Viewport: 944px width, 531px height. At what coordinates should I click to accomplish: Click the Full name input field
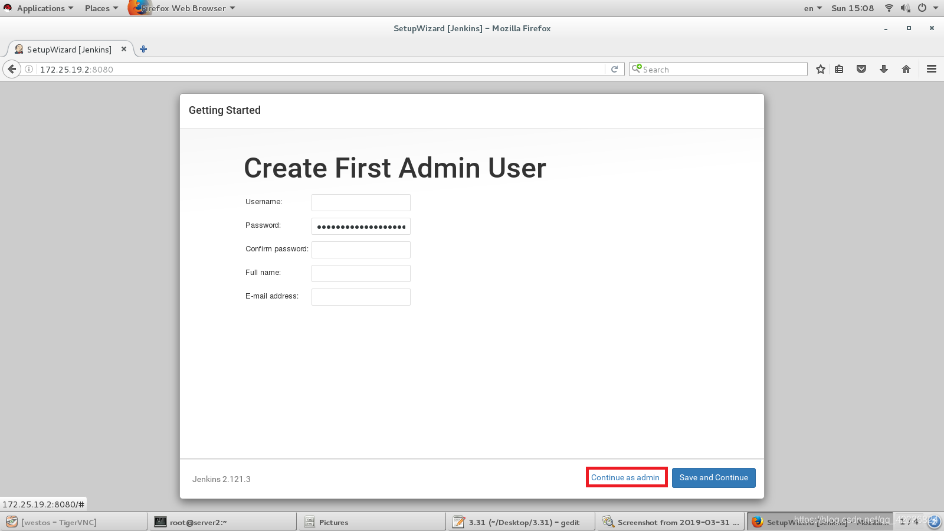pos(361,273)
